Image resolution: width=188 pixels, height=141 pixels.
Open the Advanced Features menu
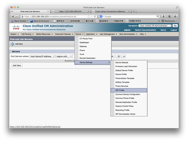64,34
